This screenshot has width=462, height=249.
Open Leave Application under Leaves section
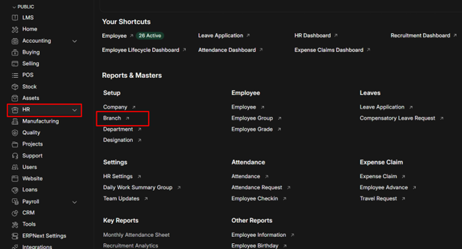pos(382,107)
